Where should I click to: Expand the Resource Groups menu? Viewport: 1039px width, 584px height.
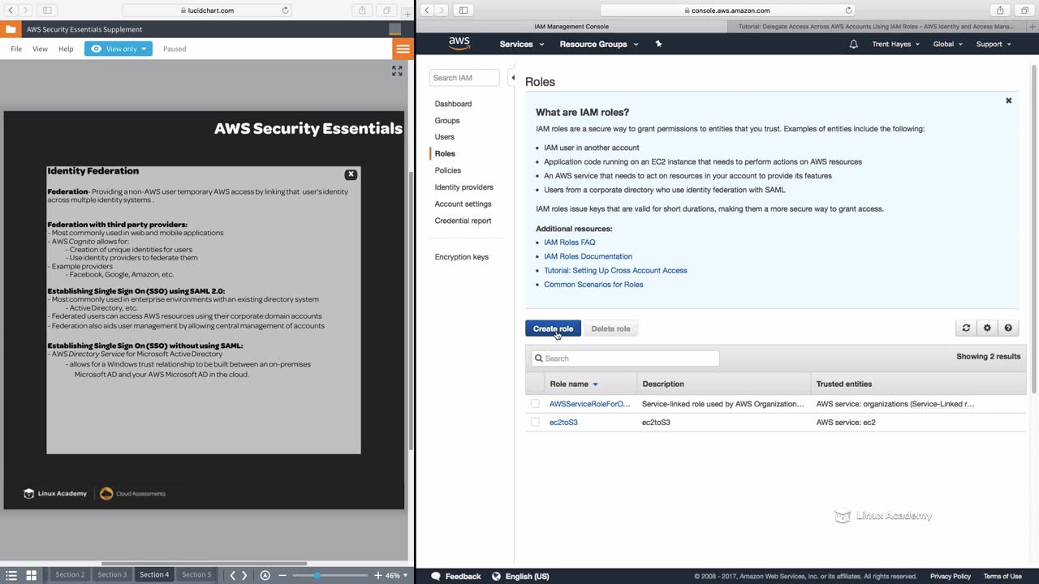click(x=599, y=44)
